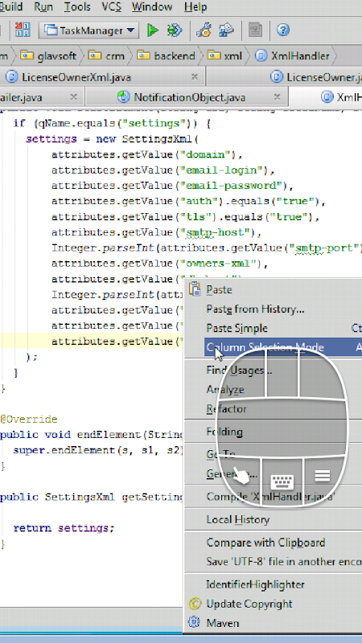Click the binary compile icon in toolbar
The height and width of the screenshot is (643, 362).
(23, 30)
